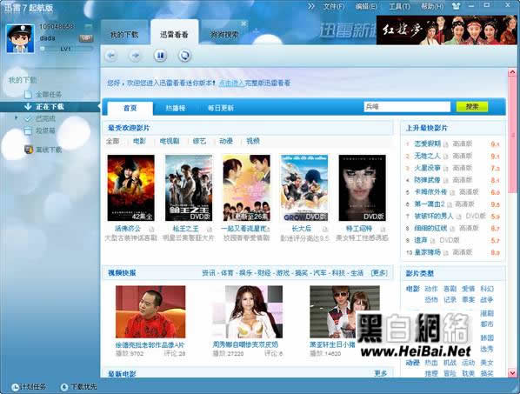Click the download icon beside 长大后
Screen dimensions: 520x394
[324, 229]
